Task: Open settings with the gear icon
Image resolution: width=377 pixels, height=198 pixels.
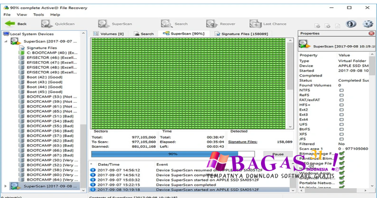Action: pyautogui.click(x=368, y=24)
